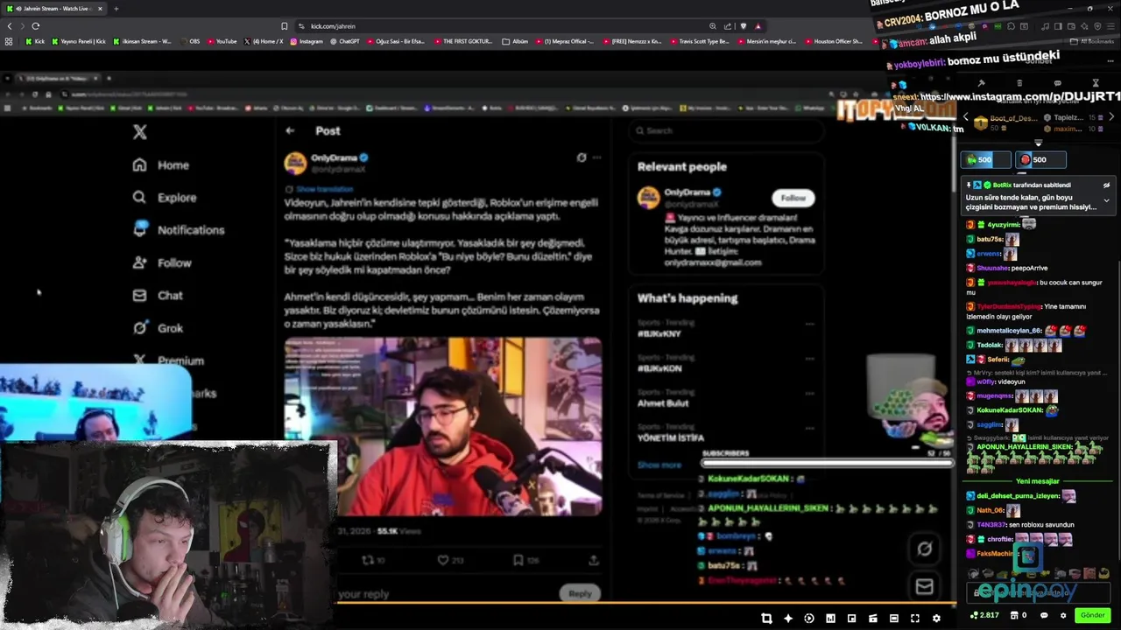Go to X Home in the sidebar
This screenshot has height=630, width=1121.
161,164
